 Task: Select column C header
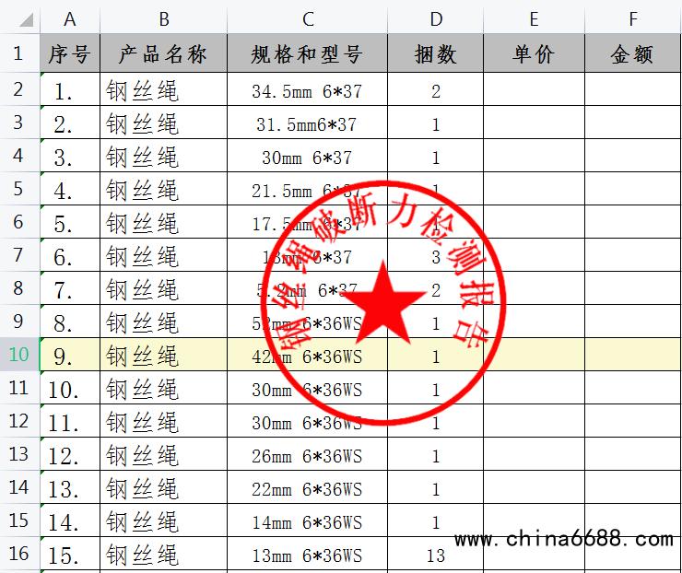pyautogui.click(x=308, y=19)
